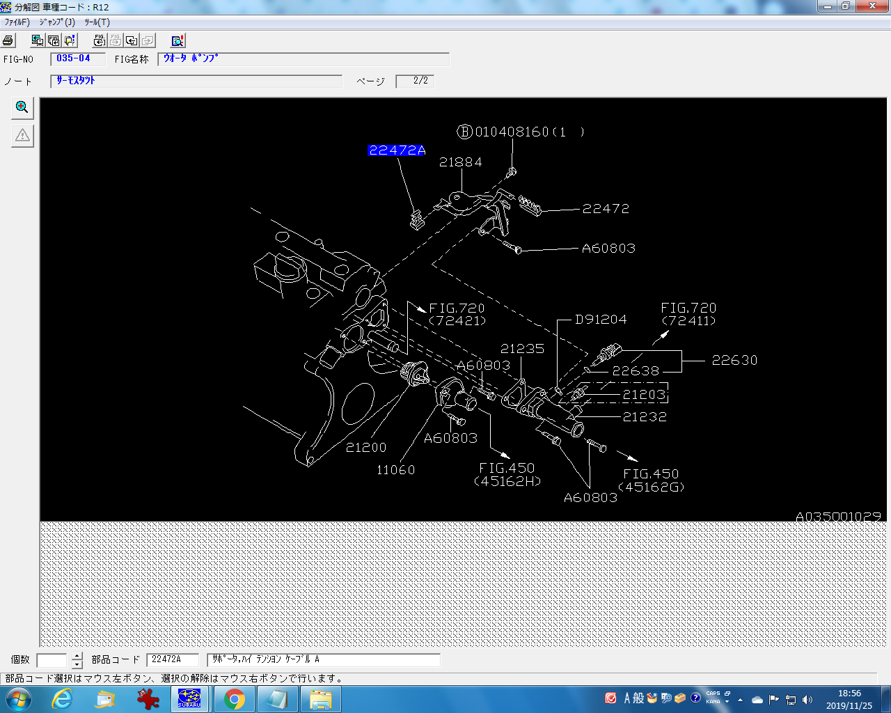Click the Subaru app taskbar button
The width and height of the screenshot is (891, 713).
[x=190, y=699]
